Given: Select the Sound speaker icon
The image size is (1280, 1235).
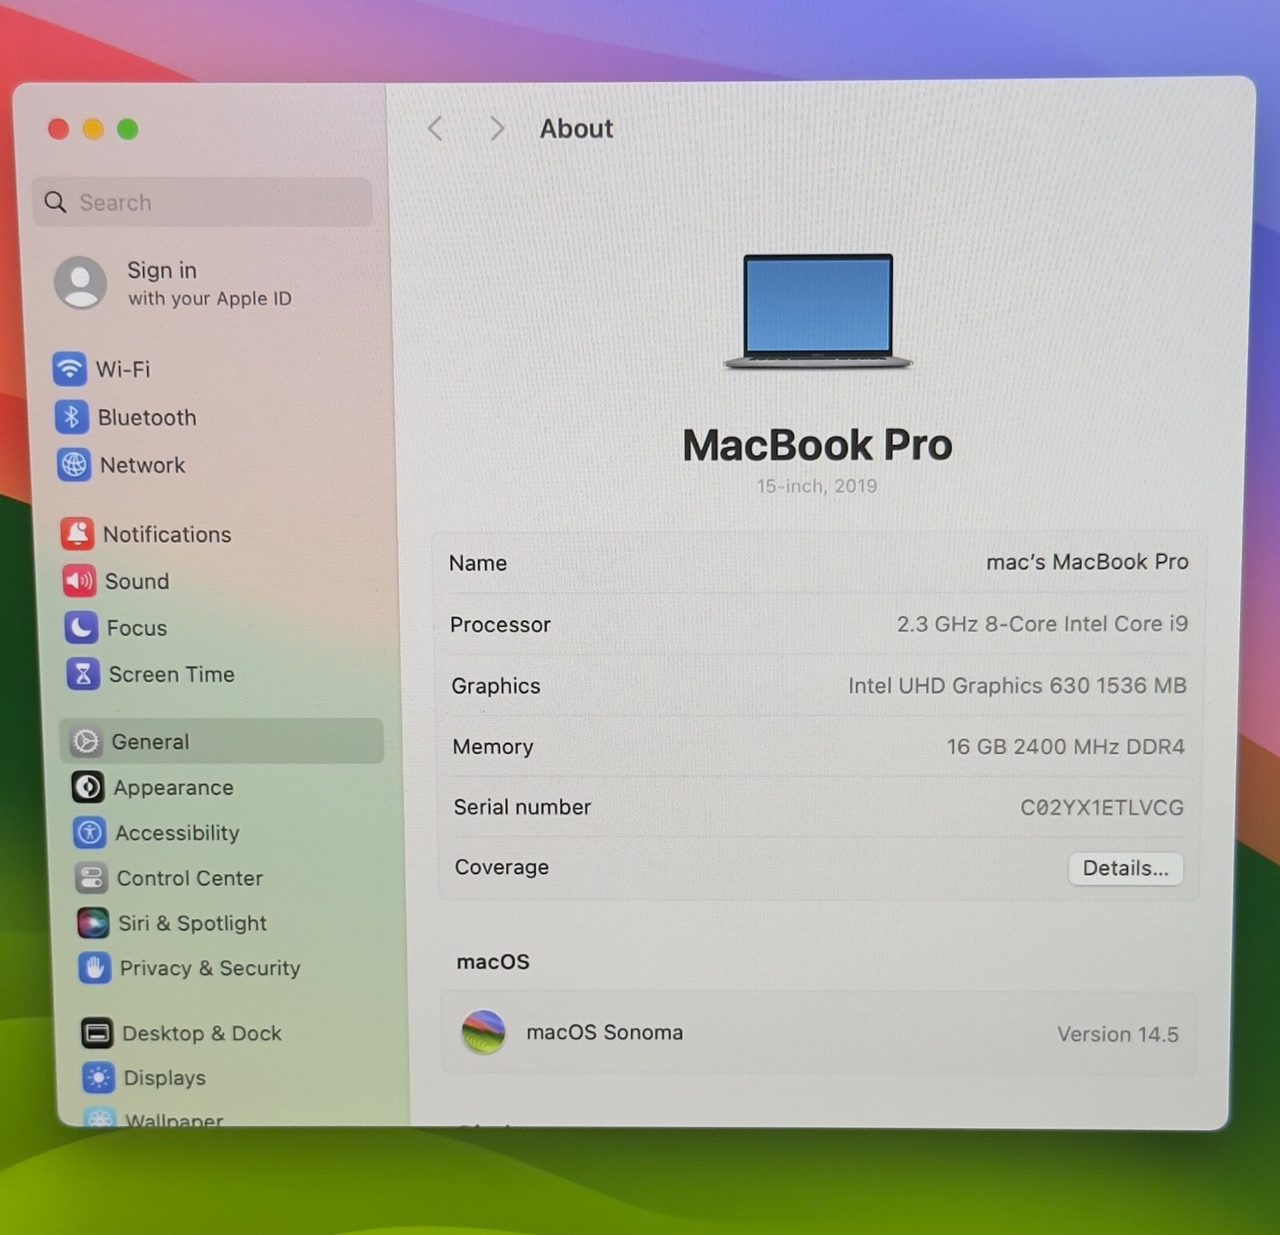Looking at the screenshot, I should [79, 580].
